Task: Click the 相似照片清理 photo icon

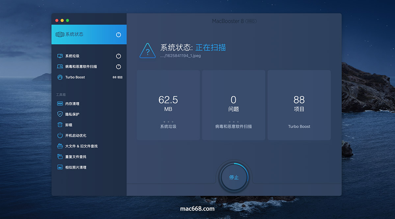Action: [x=60, y=167]
